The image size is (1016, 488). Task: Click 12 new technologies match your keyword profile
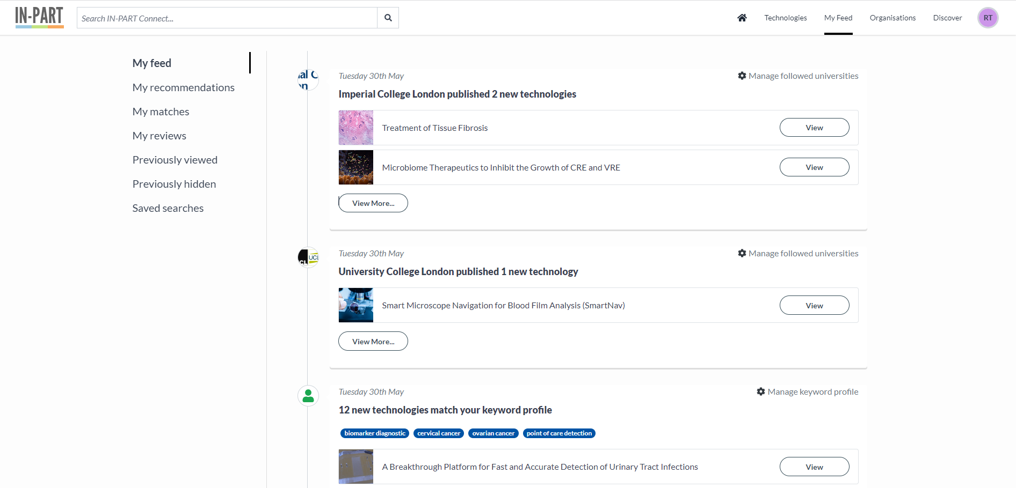(445, 410)
